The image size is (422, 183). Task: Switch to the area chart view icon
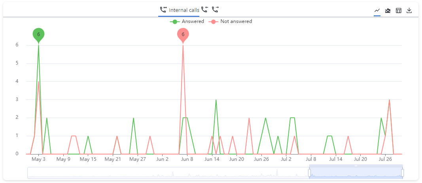(388, 11)
